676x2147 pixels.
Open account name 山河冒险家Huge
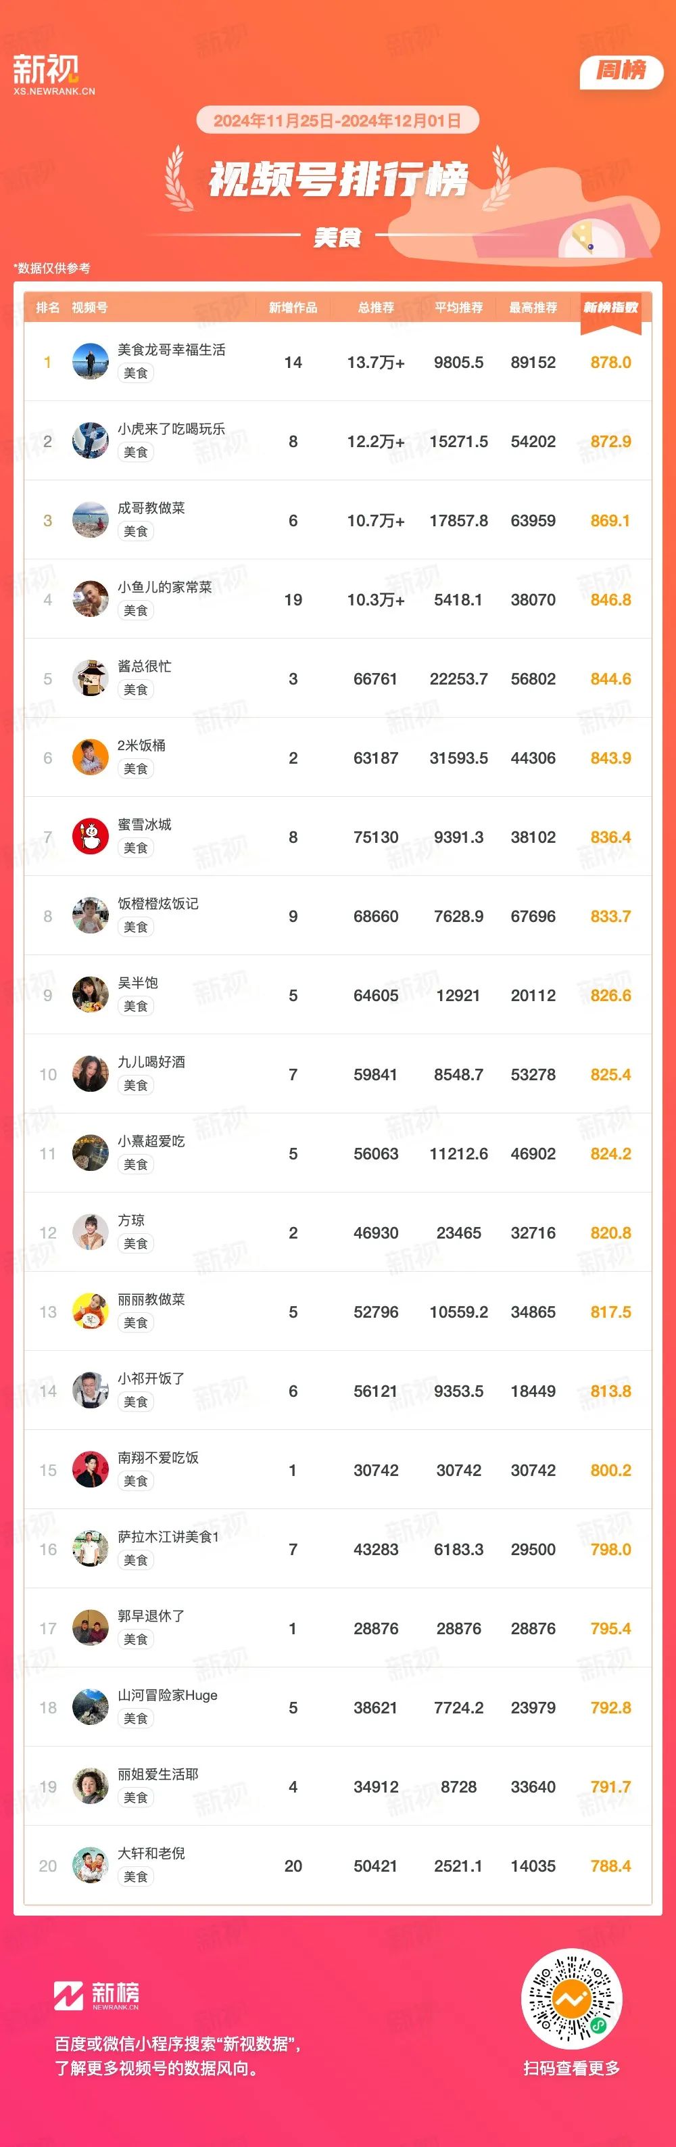[168, 1696]
